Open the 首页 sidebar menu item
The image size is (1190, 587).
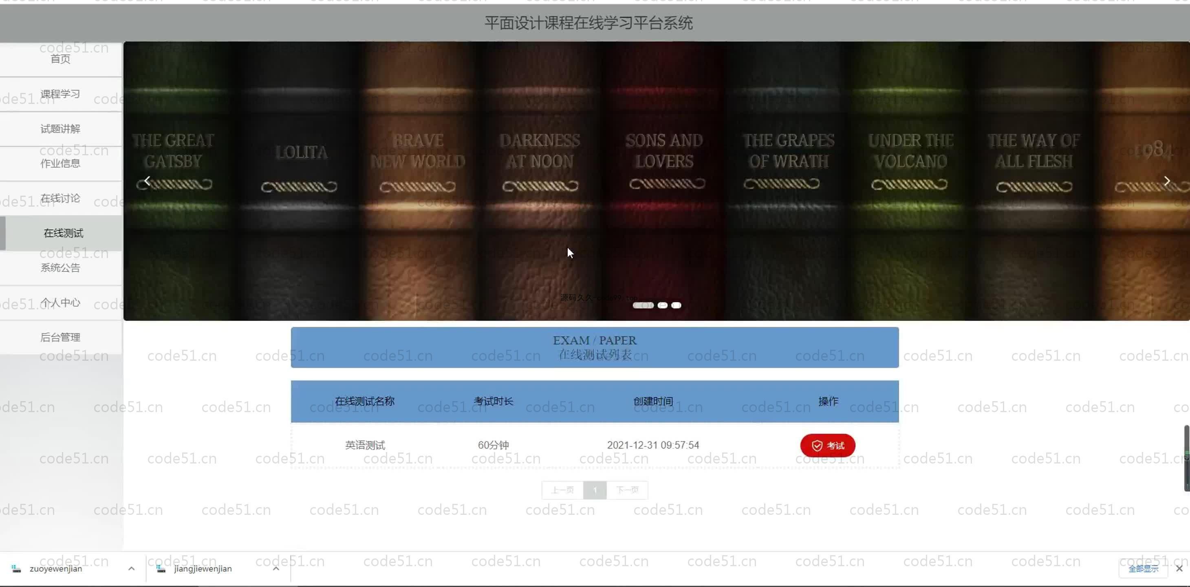(60, 59)
